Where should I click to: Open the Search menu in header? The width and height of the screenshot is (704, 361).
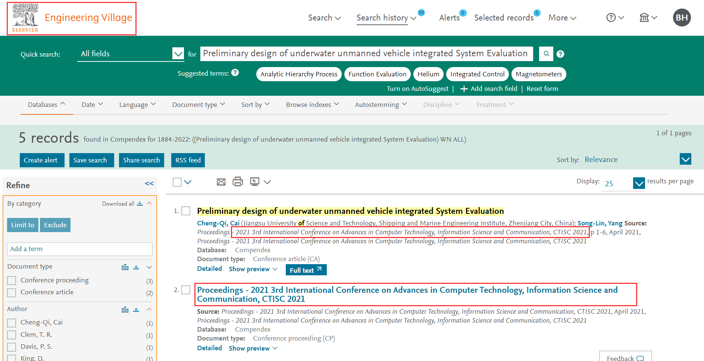point(324,18)
